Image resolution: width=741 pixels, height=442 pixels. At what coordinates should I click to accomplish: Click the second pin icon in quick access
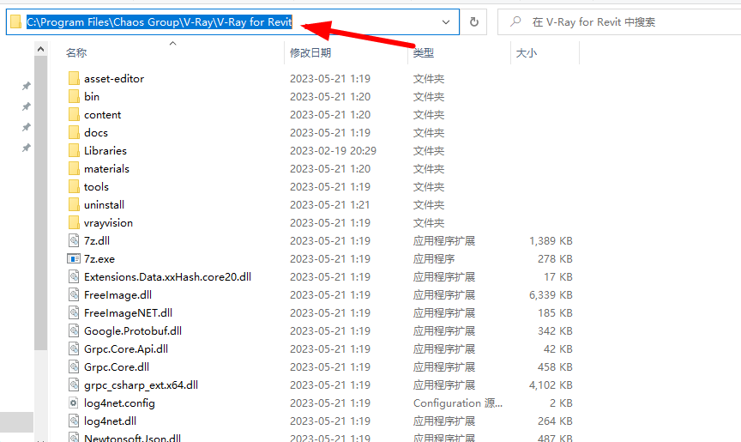(x=27, y=106)
